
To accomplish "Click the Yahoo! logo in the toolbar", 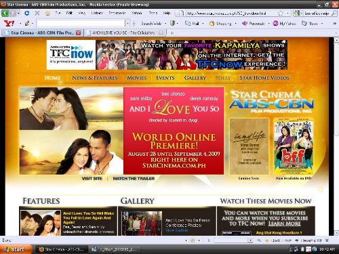I will click(x=9, y=23).
